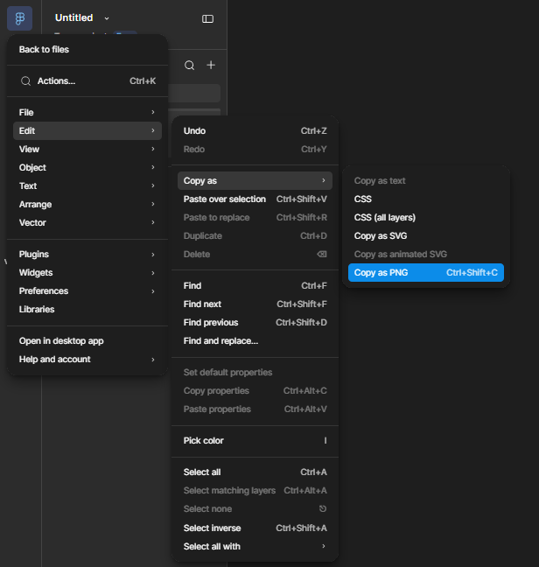The width and height of the screenshot is (539, 567).
Task: Select Duplicate in Edit menu
Action: click(x=255, y=236)
